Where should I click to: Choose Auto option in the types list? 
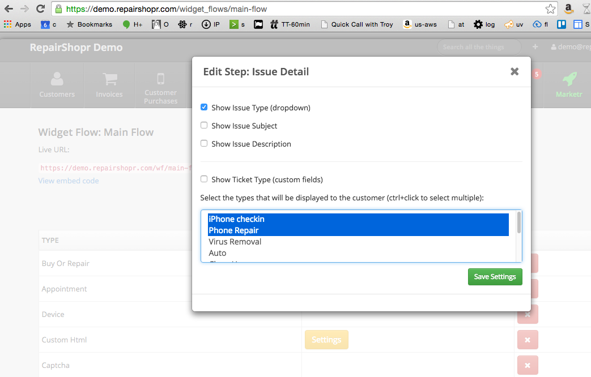[x=217, y=253]
